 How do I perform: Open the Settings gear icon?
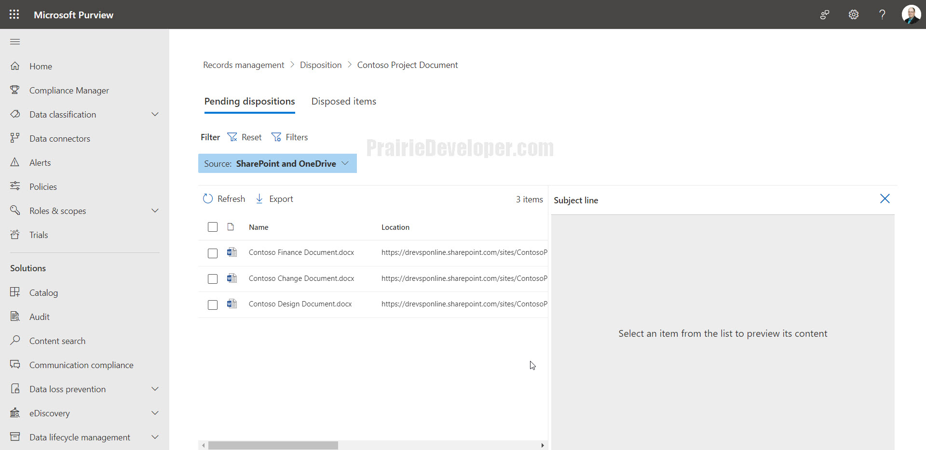[x=854, y=14]
